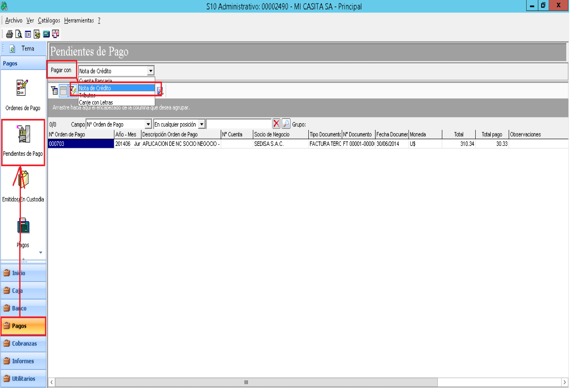
Task: Toggle the grouping panel view button
Action: (64, 90)
